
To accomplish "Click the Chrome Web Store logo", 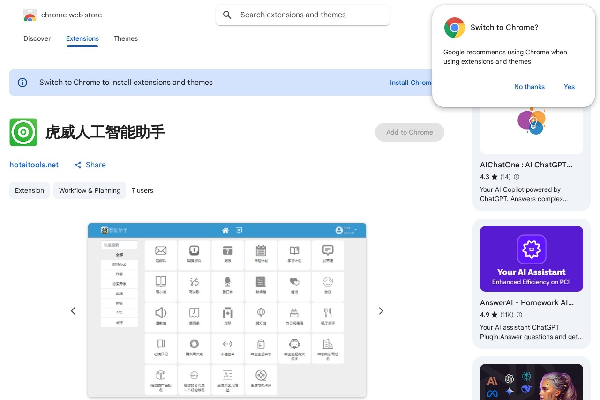I will 30,15.
